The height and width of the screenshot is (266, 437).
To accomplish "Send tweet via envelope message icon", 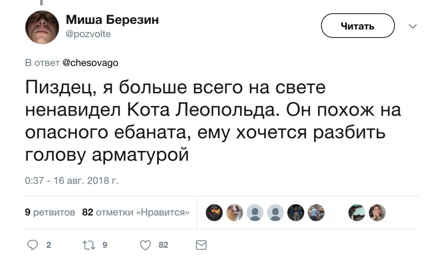I will coord(201,245).
